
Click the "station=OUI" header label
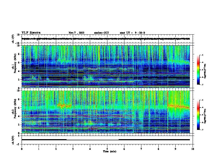click(101, 33)
